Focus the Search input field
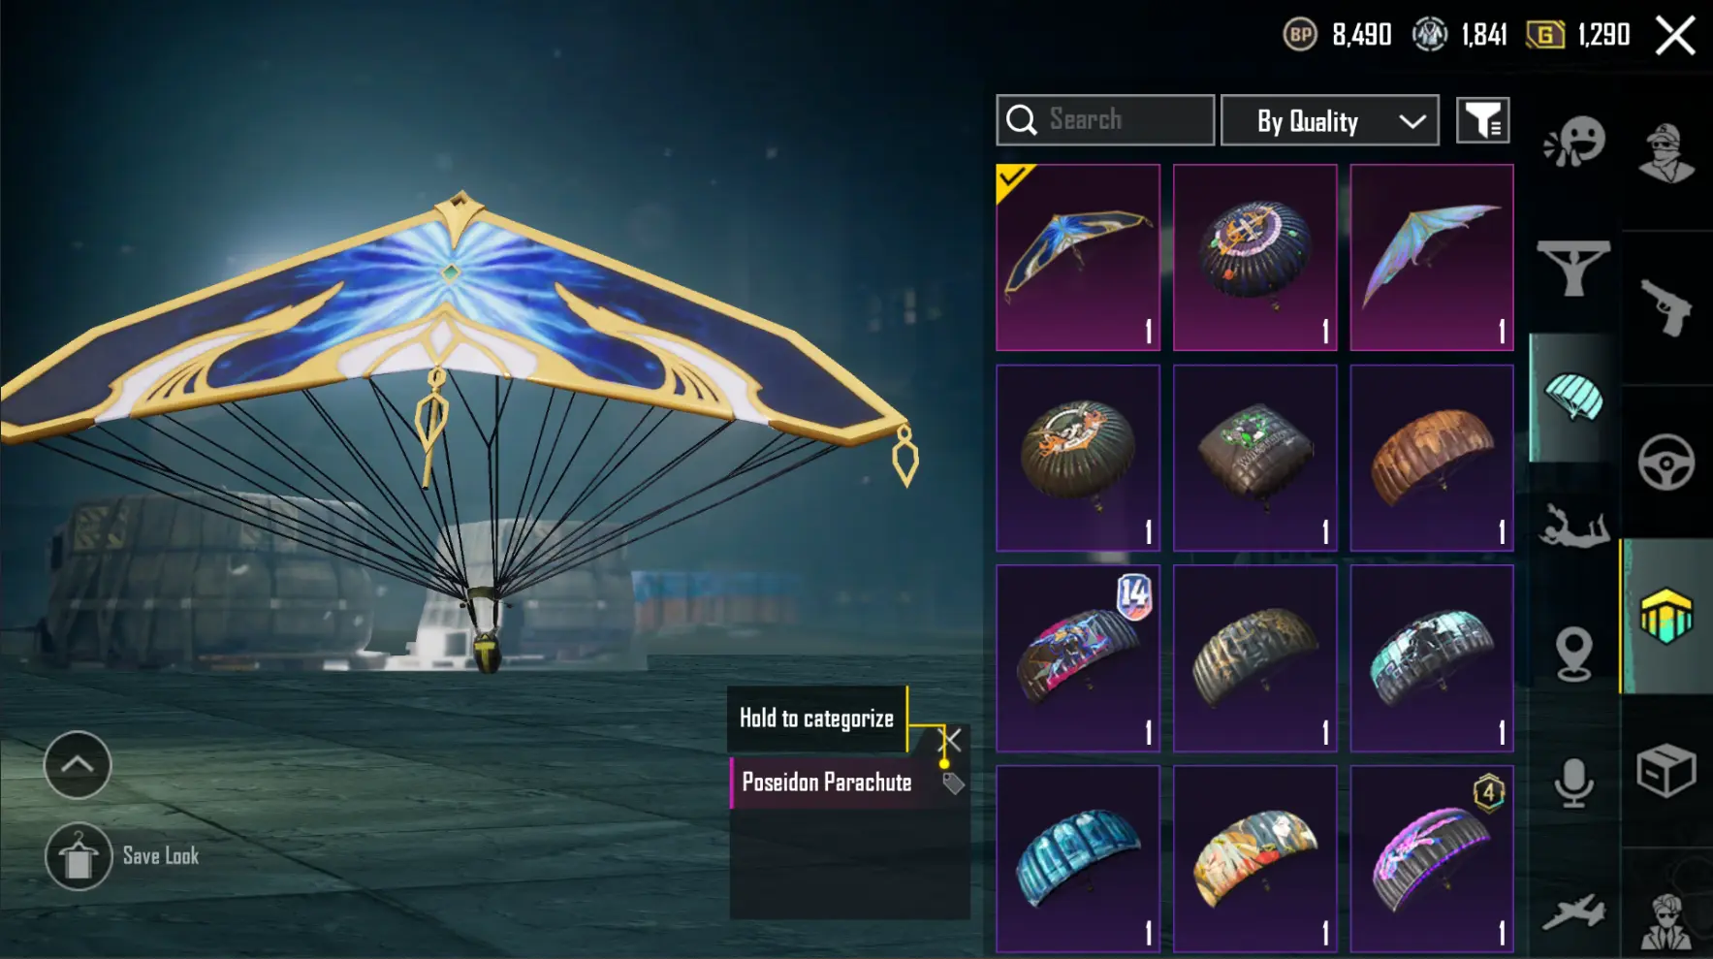 point(1105,120)
